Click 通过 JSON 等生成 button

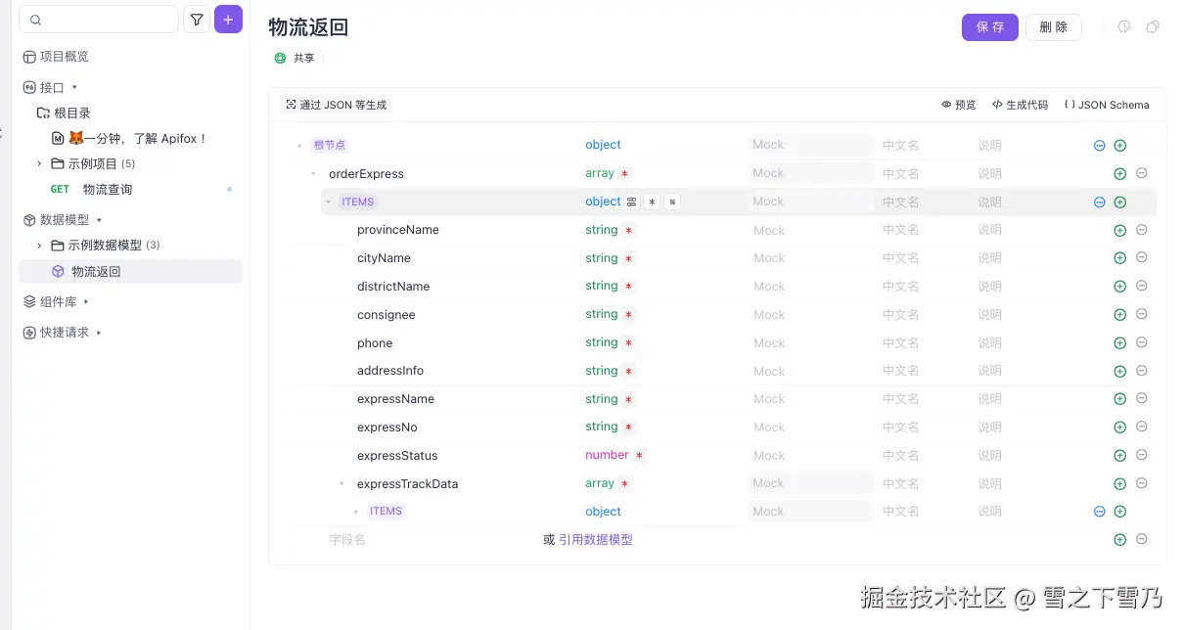coord(336,105)
